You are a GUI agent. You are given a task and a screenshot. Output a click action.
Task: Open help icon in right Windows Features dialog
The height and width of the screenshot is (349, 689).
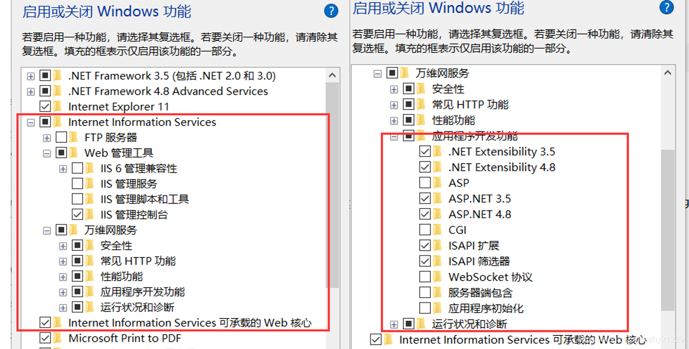[x=667, y=7]
